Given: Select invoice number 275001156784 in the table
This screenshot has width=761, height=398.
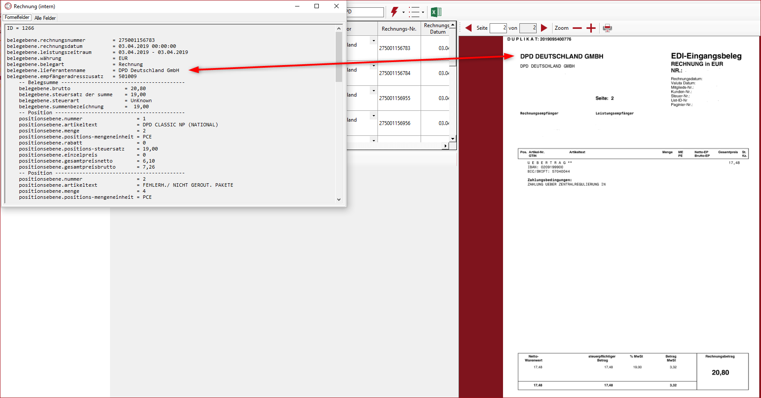Looking at the screenshot, I should pyautogui.click(x=395, y=73).
